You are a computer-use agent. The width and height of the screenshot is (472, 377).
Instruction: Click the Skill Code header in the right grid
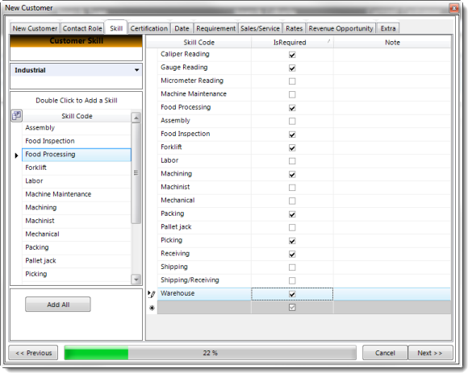coord(199,43)
